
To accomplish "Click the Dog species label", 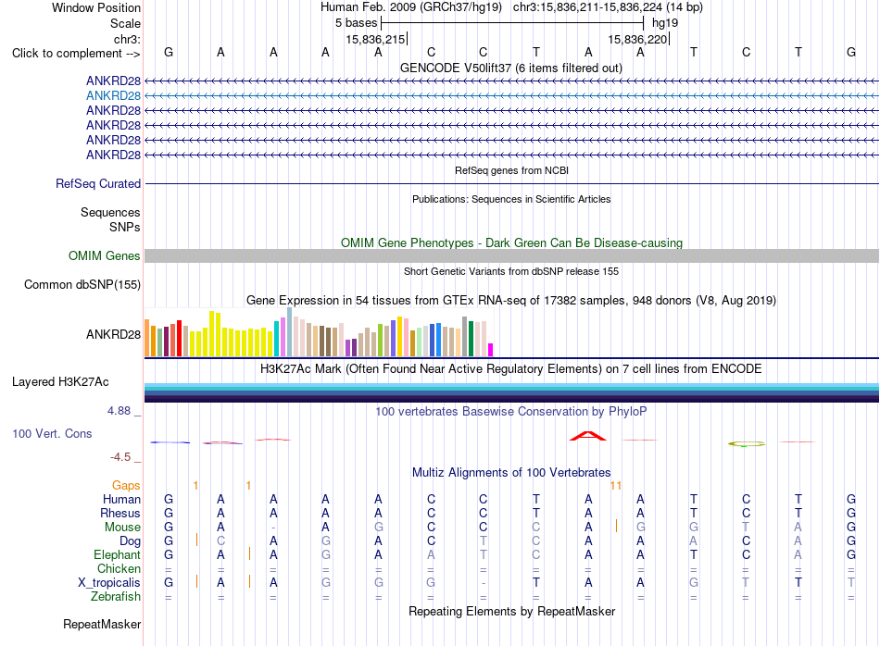I will click(131, 541).
